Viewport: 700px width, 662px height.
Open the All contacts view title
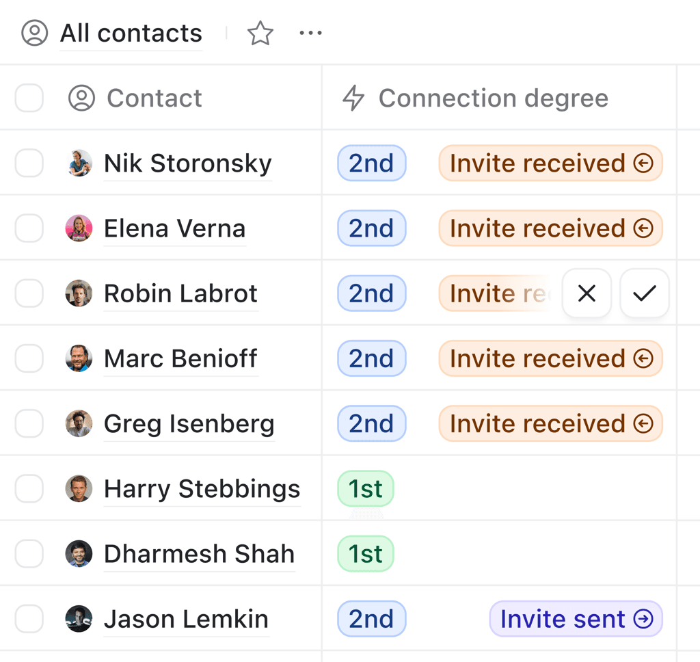coord(131,33)
